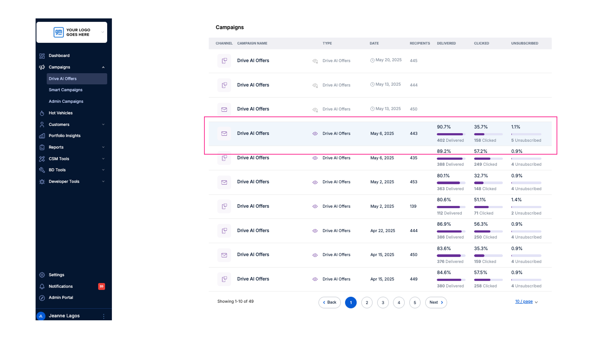Collapse the Campaigns menu section
The width and height of the screenshot is (601, 346).
[x=103, y=67]
